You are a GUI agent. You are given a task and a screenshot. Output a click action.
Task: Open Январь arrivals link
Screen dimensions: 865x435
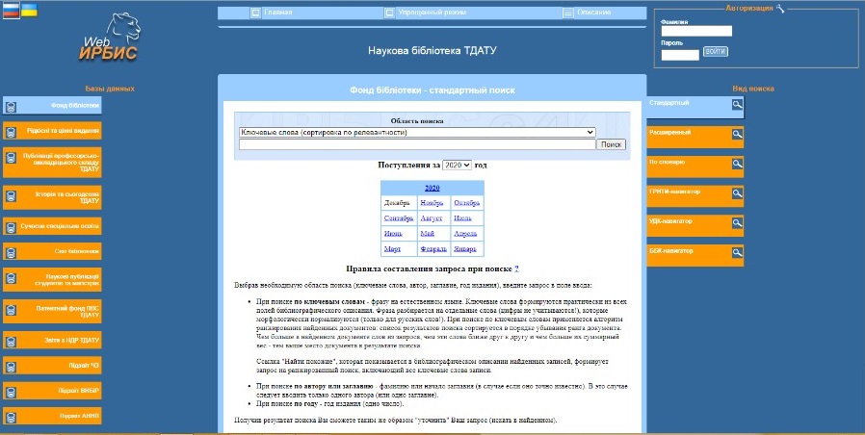(x=465, y=249)
